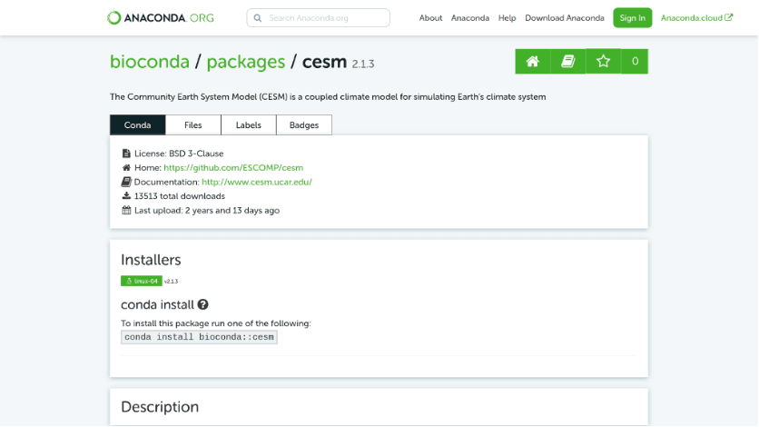Screen dimensions: 759x427
Task: Click the Last upload date text
Action: pyautogui.click(x=207, y=211)
